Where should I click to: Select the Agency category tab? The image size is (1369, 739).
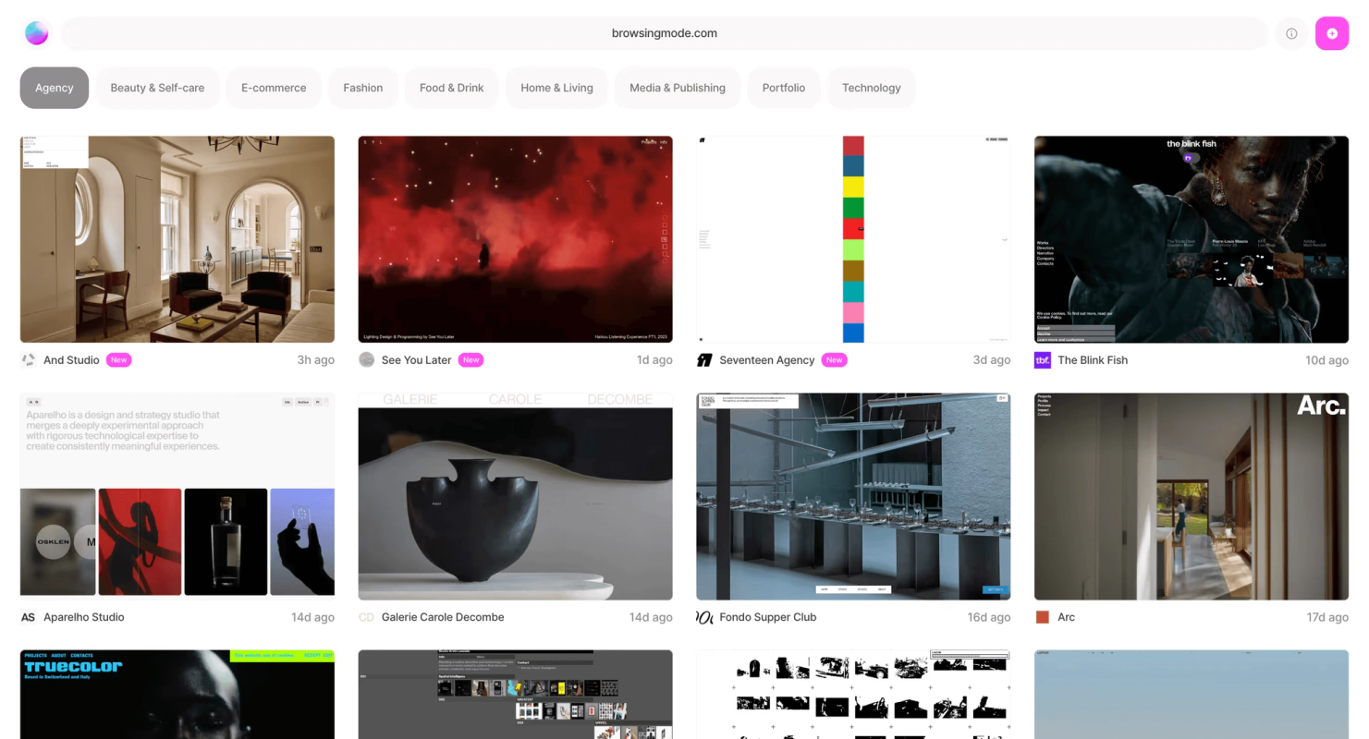point(55,88)
